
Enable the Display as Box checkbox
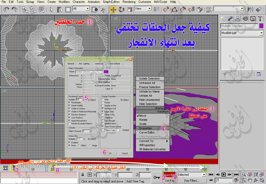(102, 105)
